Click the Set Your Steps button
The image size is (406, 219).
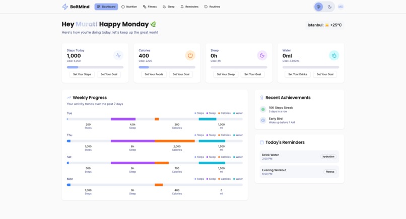82,74
